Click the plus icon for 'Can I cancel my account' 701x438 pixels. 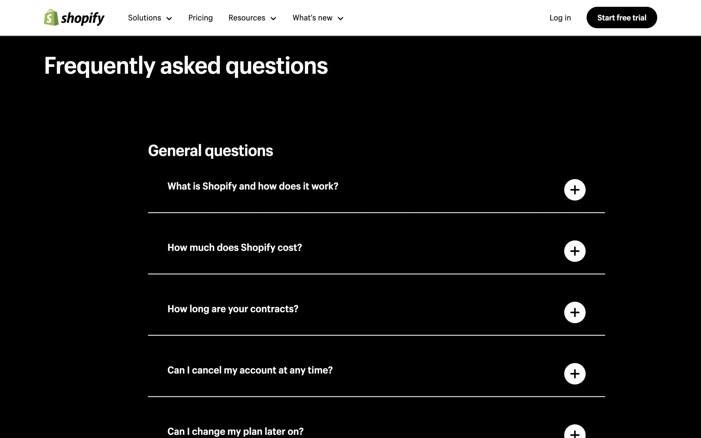[575, 374]
